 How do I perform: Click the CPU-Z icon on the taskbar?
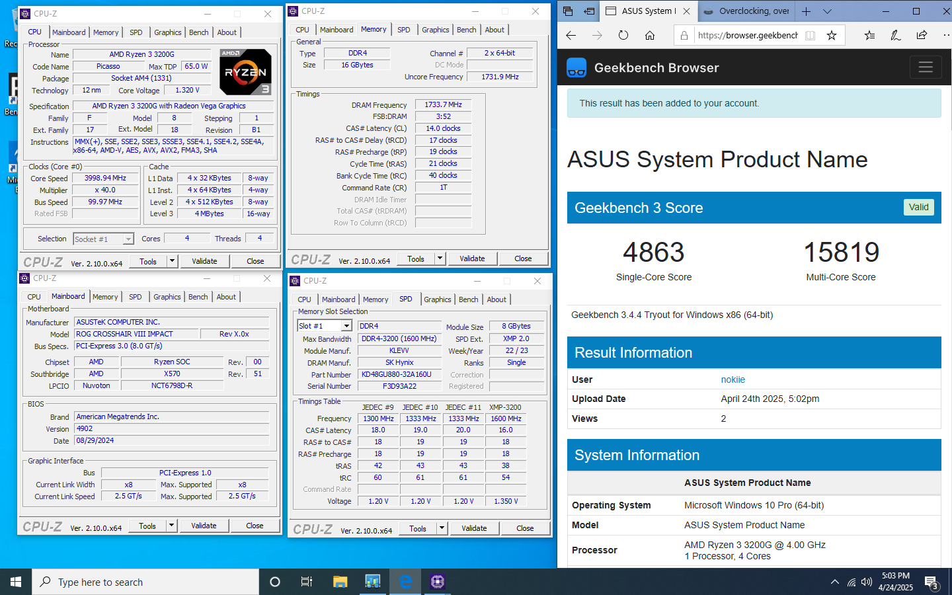tap(437, 582)
